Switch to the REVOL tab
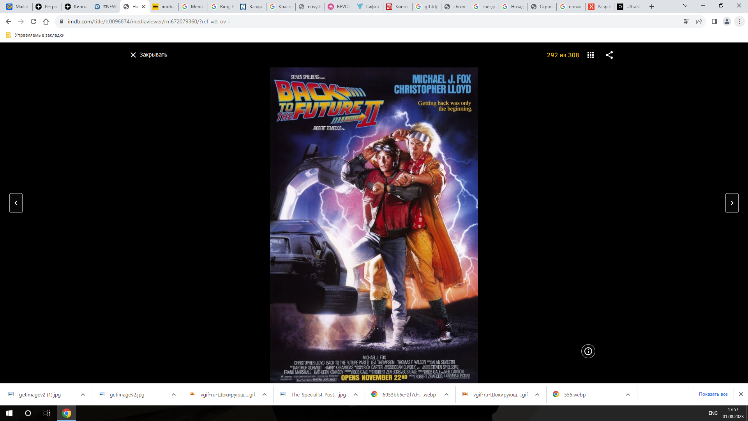The height and width of the screenshot is (421, 748). tap(339, 7)
